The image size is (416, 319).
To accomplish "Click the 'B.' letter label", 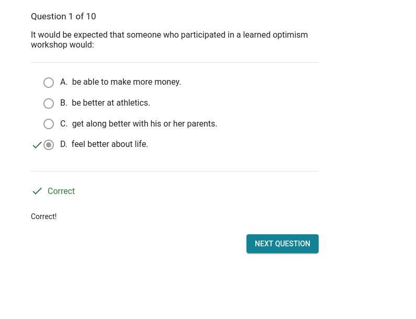I will (x=64, y=103).
